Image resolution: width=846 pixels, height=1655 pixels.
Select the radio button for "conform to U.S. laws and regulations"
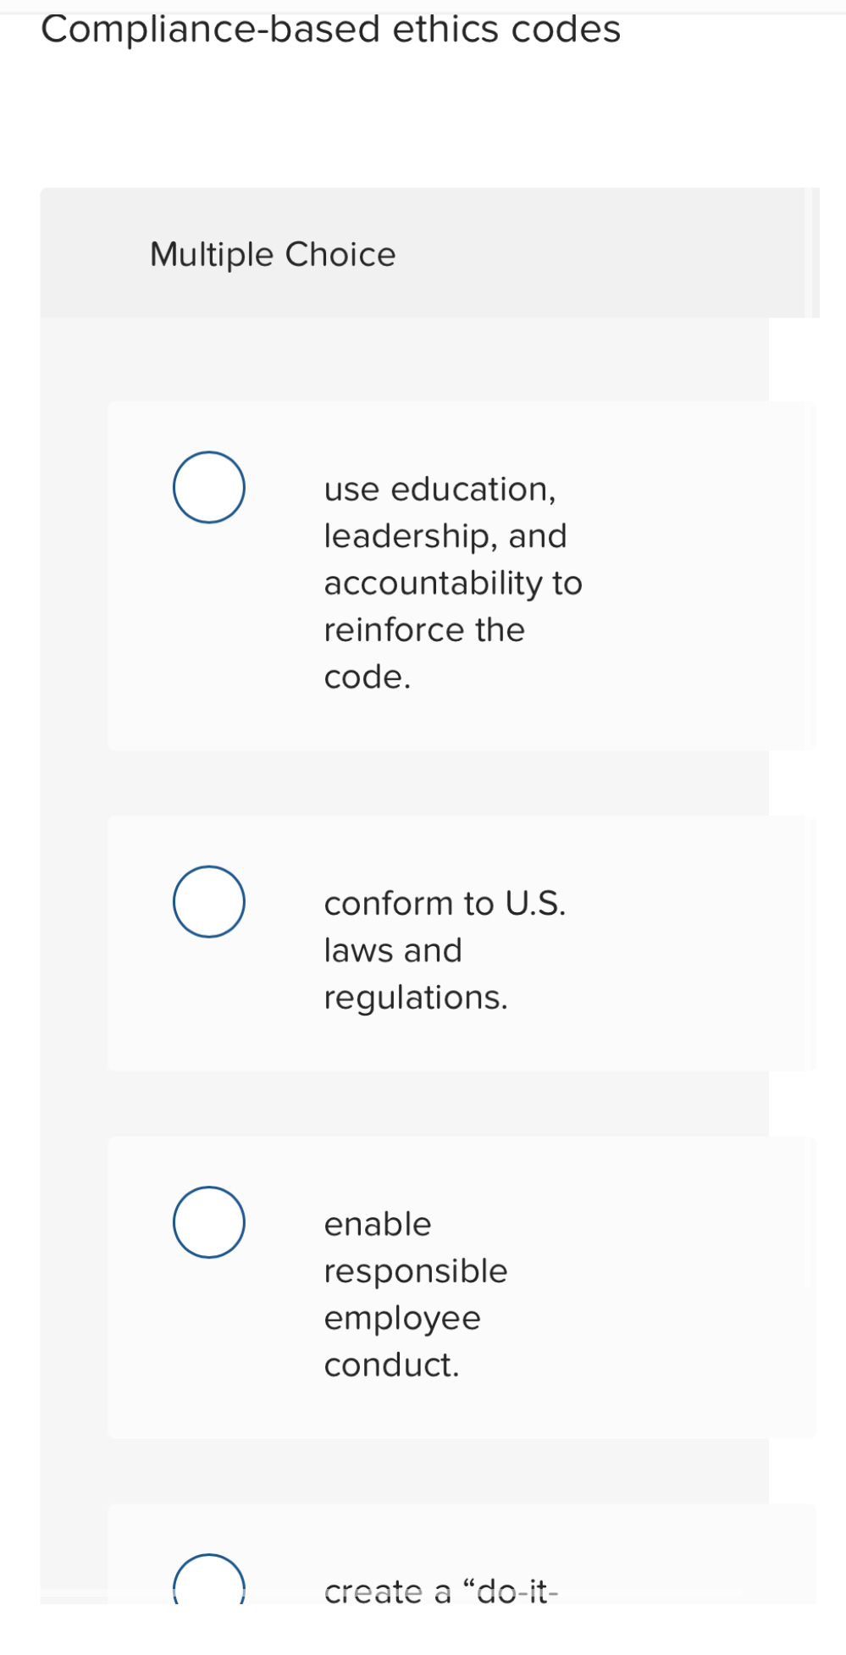click(208, 901)
